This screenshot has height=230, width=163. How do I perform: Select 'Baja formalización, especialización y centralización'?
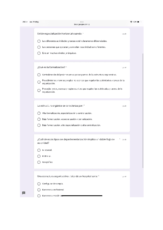tap(39, 119)
